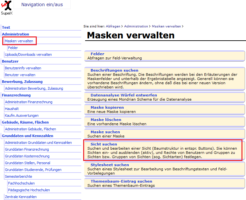Open the Maske kopieren entry
Screen dimensions: 246x200
107,107
